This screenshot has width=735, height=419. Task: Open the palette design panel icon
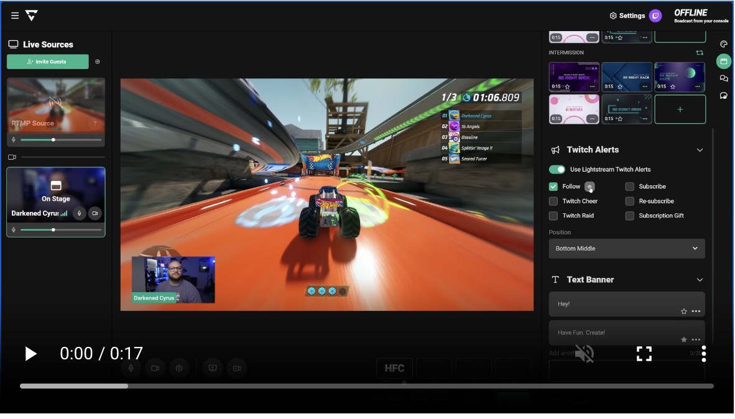pyautogui.click(x=723, y=44)
